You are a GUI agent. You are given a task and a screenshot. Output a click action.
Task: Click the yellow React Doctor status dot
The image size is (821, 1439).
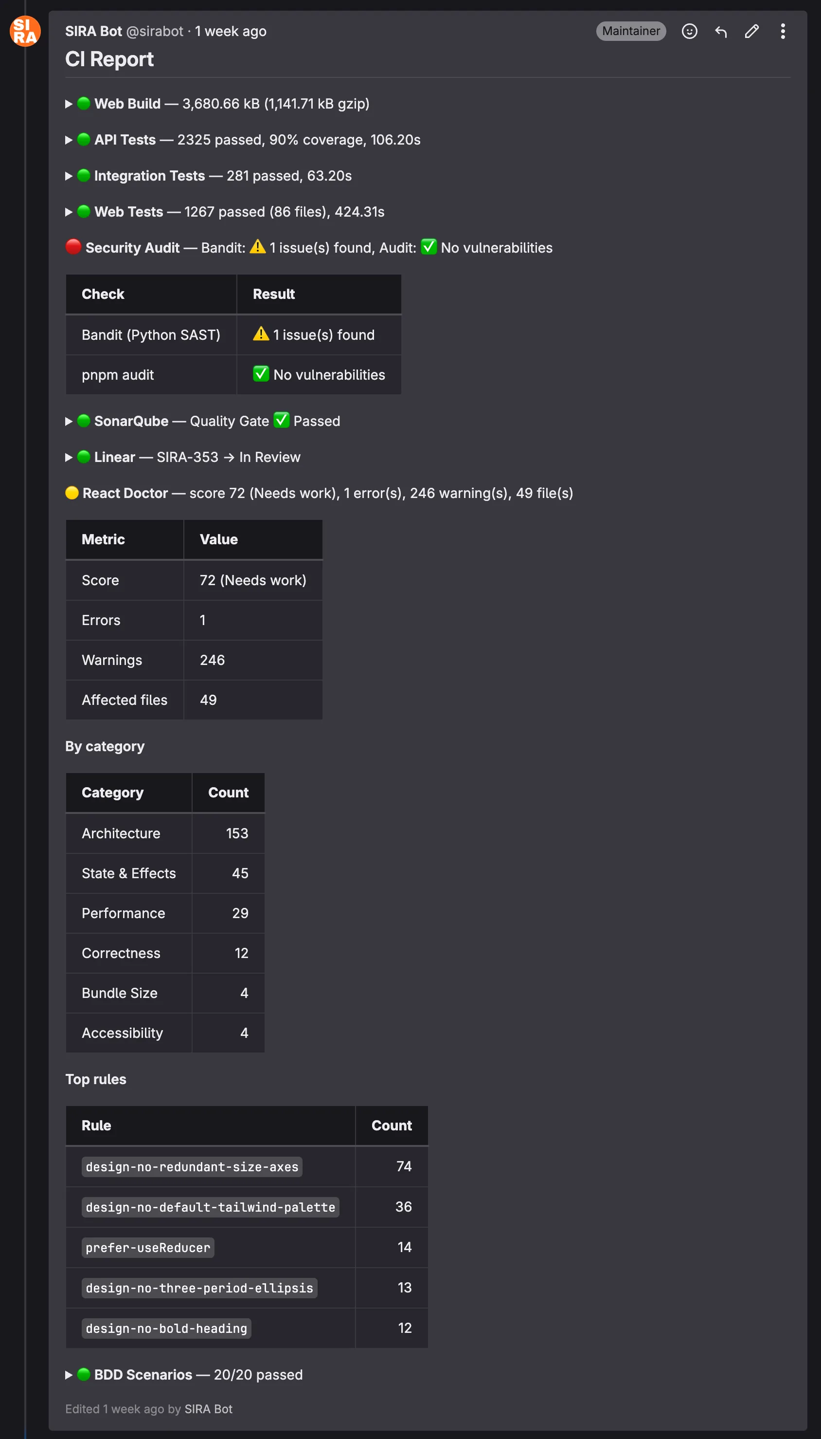(x=72, y=493)
